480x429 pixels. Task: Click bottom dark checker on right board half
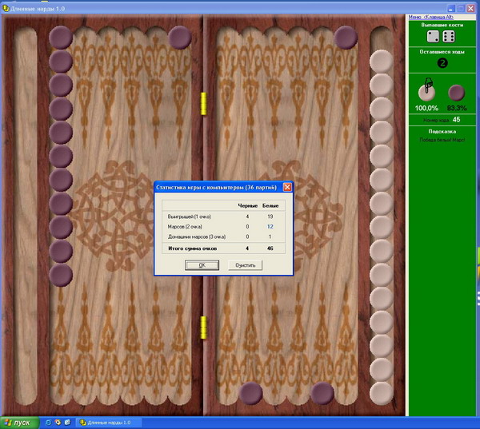322,393
